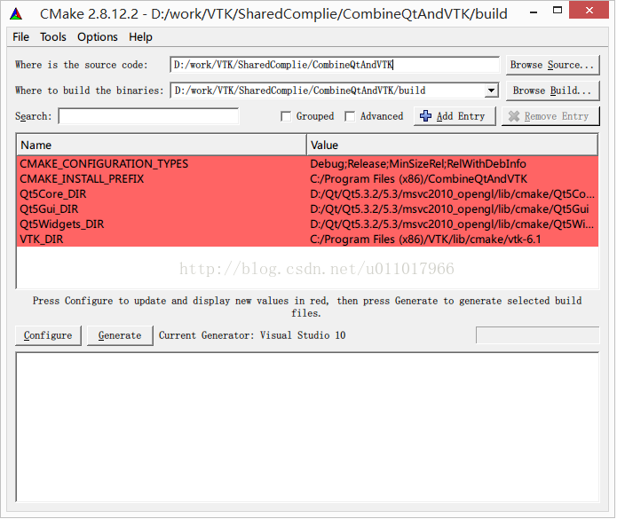Open the Options menu
Screen dimensions: 617x519
coord(97,37)
